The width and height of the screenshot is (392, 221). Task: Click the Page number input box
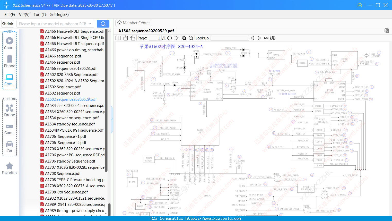pyautogui.click(x=155, y=38)
